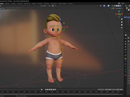Open the View Layer properties tab
The height and width of the screenshot is (97, 130).
pyautogui.click(x=125, y=47)
